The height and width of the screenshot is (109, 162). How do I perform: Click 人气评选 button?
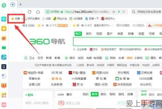pos(155,25)
